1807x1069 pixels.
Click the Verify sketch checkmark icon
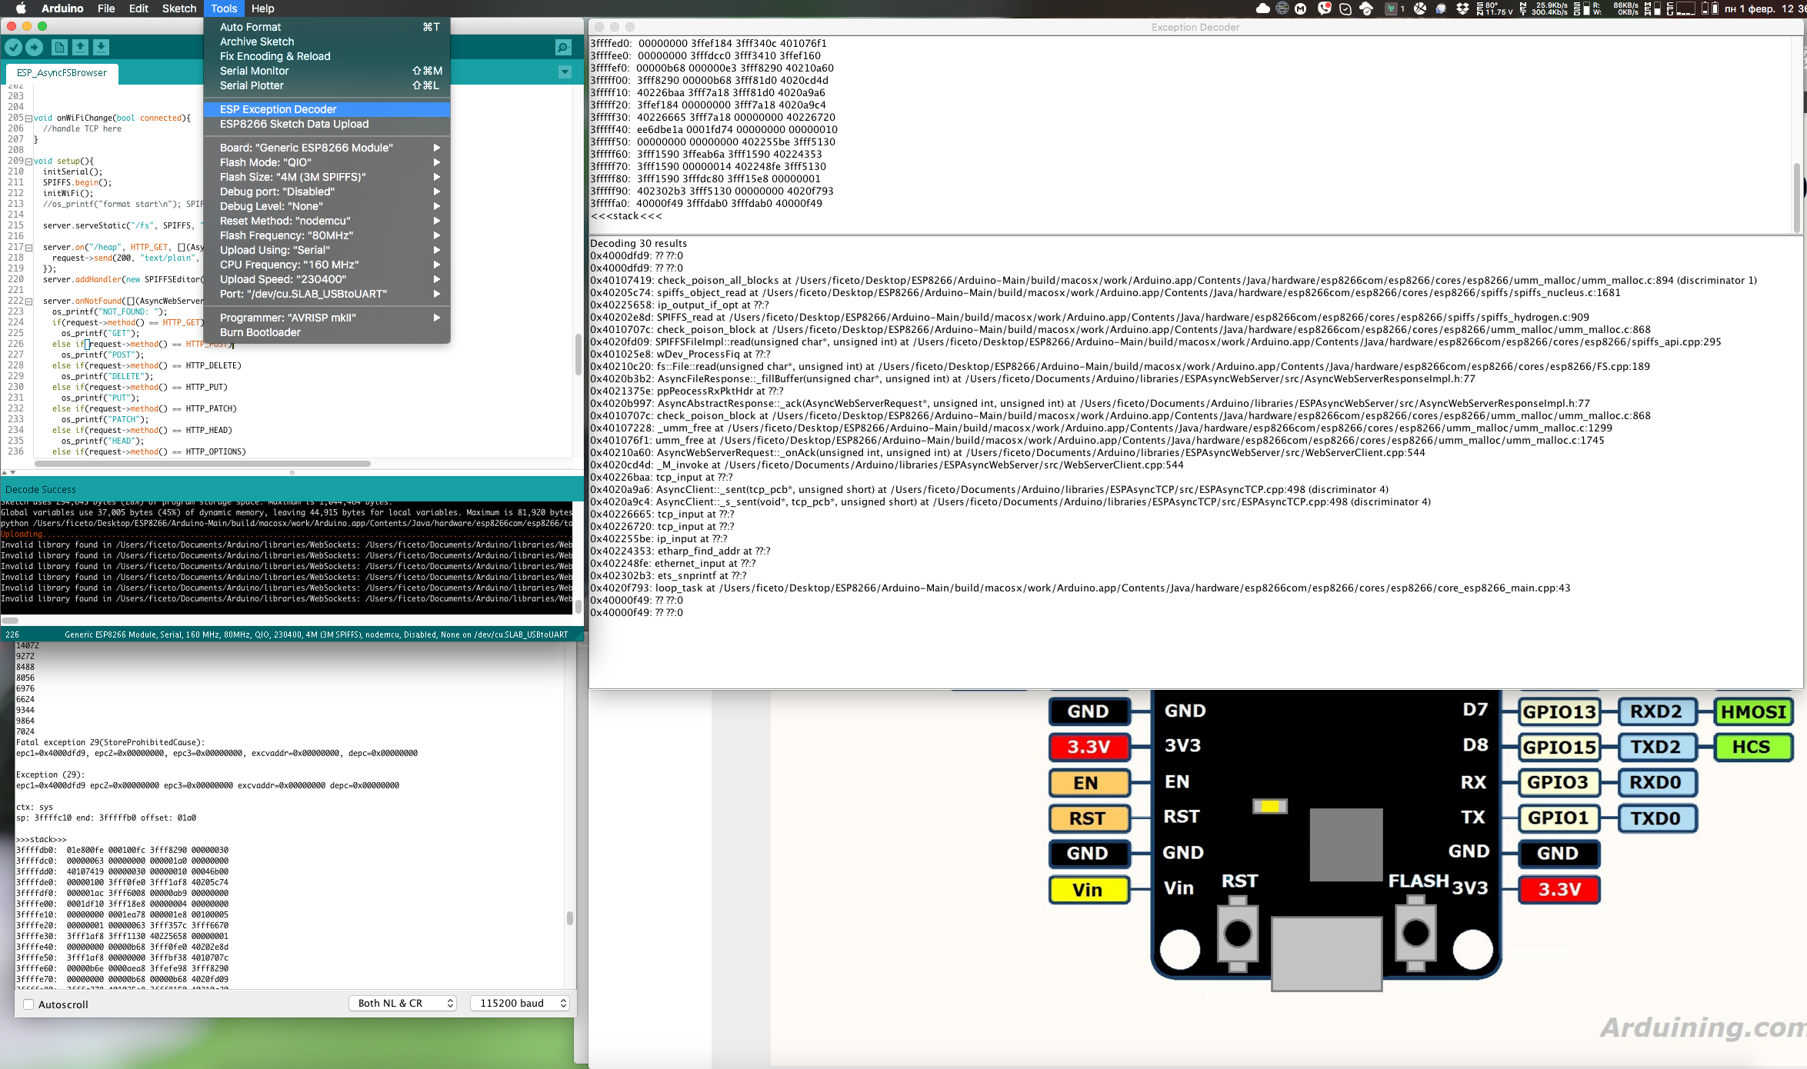(x=13, y=48)
